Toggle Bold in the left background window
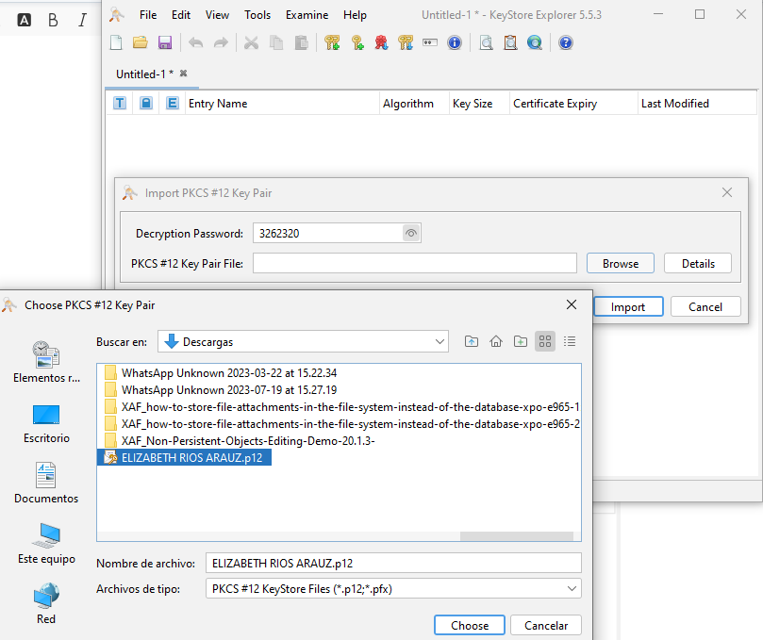 pos(53,20)
